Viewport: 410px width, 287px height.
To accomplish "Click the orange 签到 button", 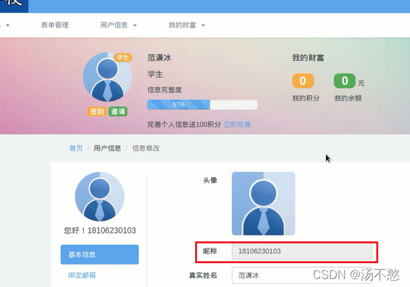I will point(97,112).
